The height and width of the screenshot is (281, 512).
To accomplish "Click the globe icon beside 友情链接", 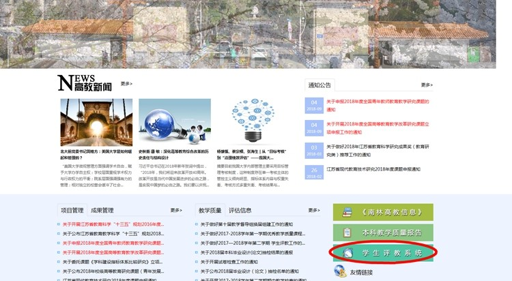I will point(340,271).
